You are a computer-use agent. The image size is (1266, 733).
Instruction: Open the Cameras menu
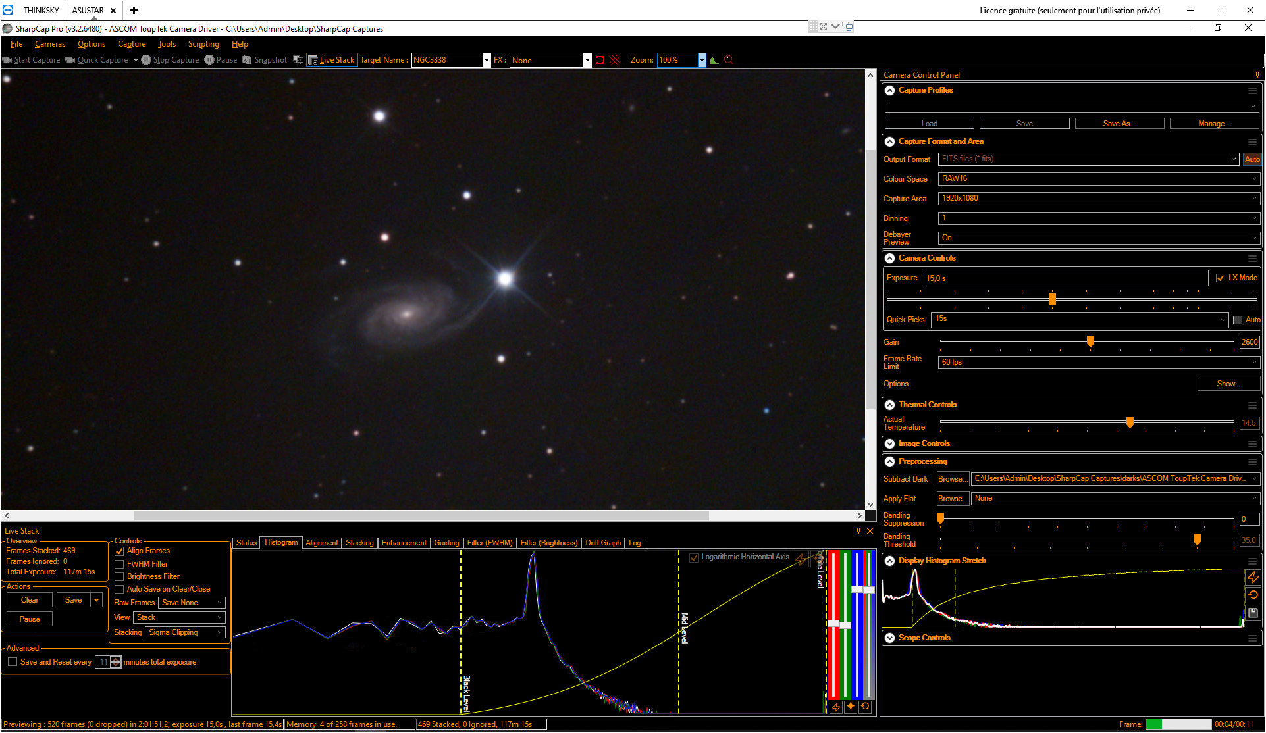(x=50, y=45)
